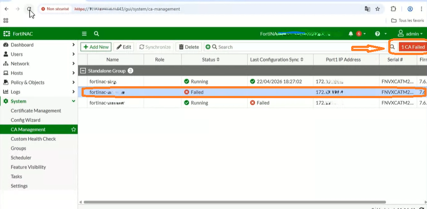Screen dimensions: 427x209
Task: Click the header search magnifier icon
Action: pyautogui.click(x=97, y=34)
